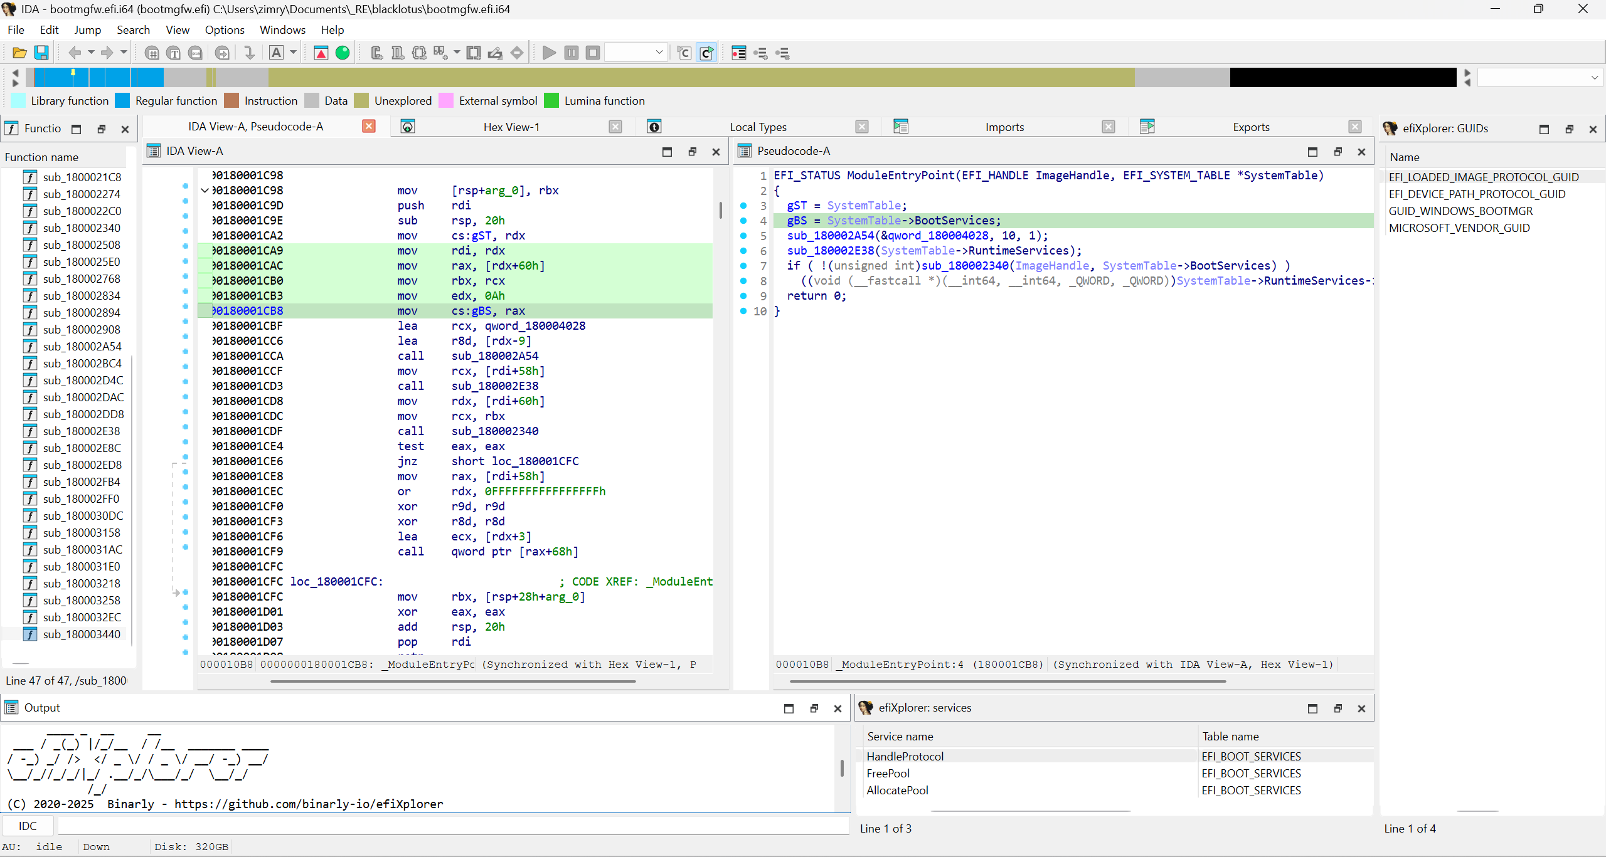Click the Save database floppy icon
The width and height of the screenshot is (1606, 857).
point(41,53)
